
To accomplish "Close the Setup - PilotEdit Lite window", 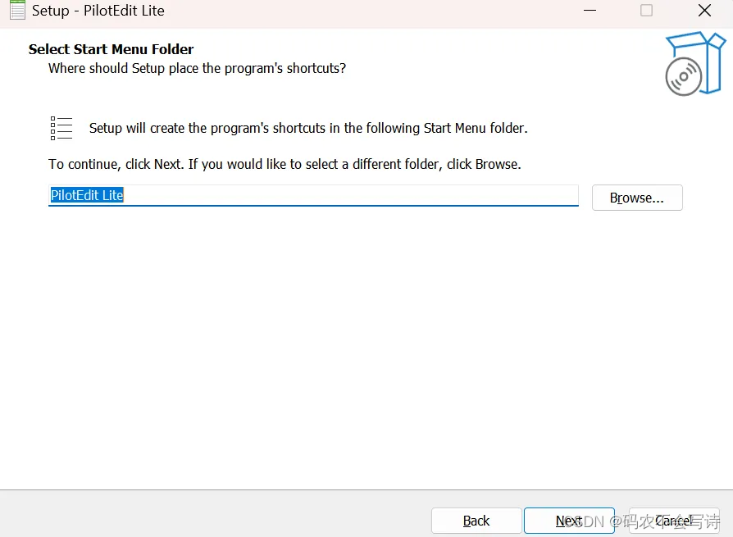I will click(704, 11).
